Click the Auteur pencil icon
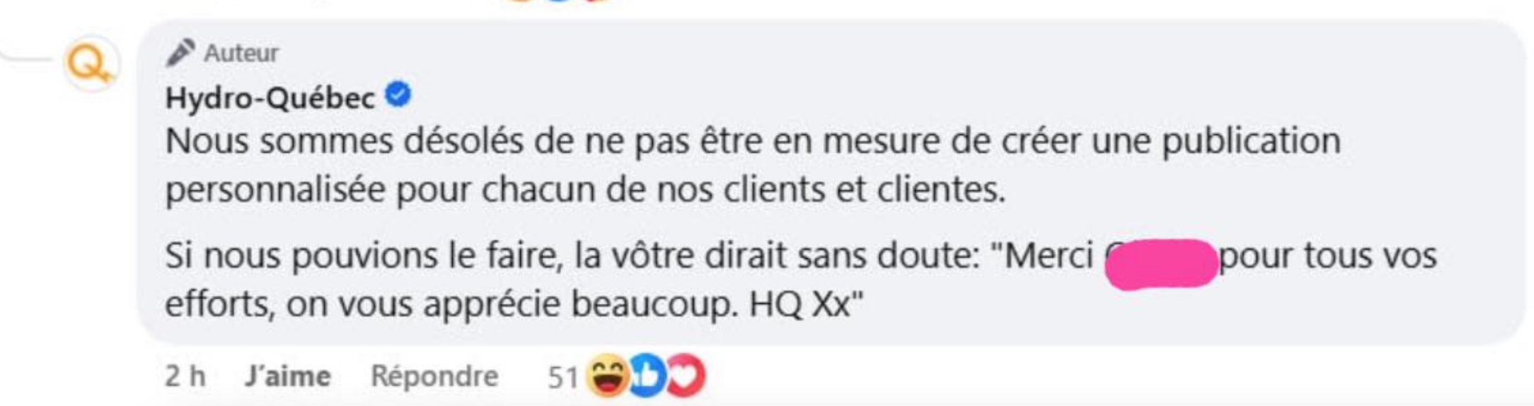The height and width of the screenshot is (406, 1534). [180, 52]
